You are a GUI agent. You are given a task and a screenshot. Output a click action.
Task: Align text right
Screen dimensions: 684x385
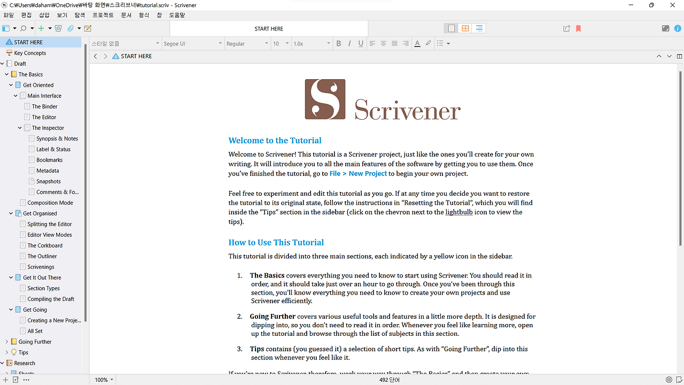coord(406,43)
